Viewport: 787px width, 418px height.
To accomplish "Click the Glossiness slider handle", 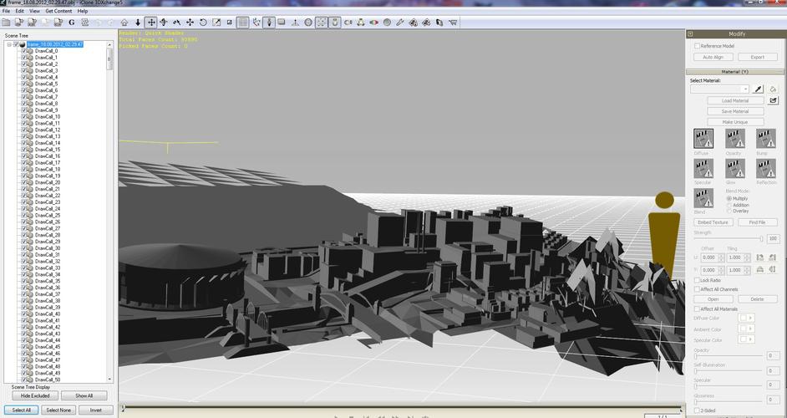I will coord(696,400).
